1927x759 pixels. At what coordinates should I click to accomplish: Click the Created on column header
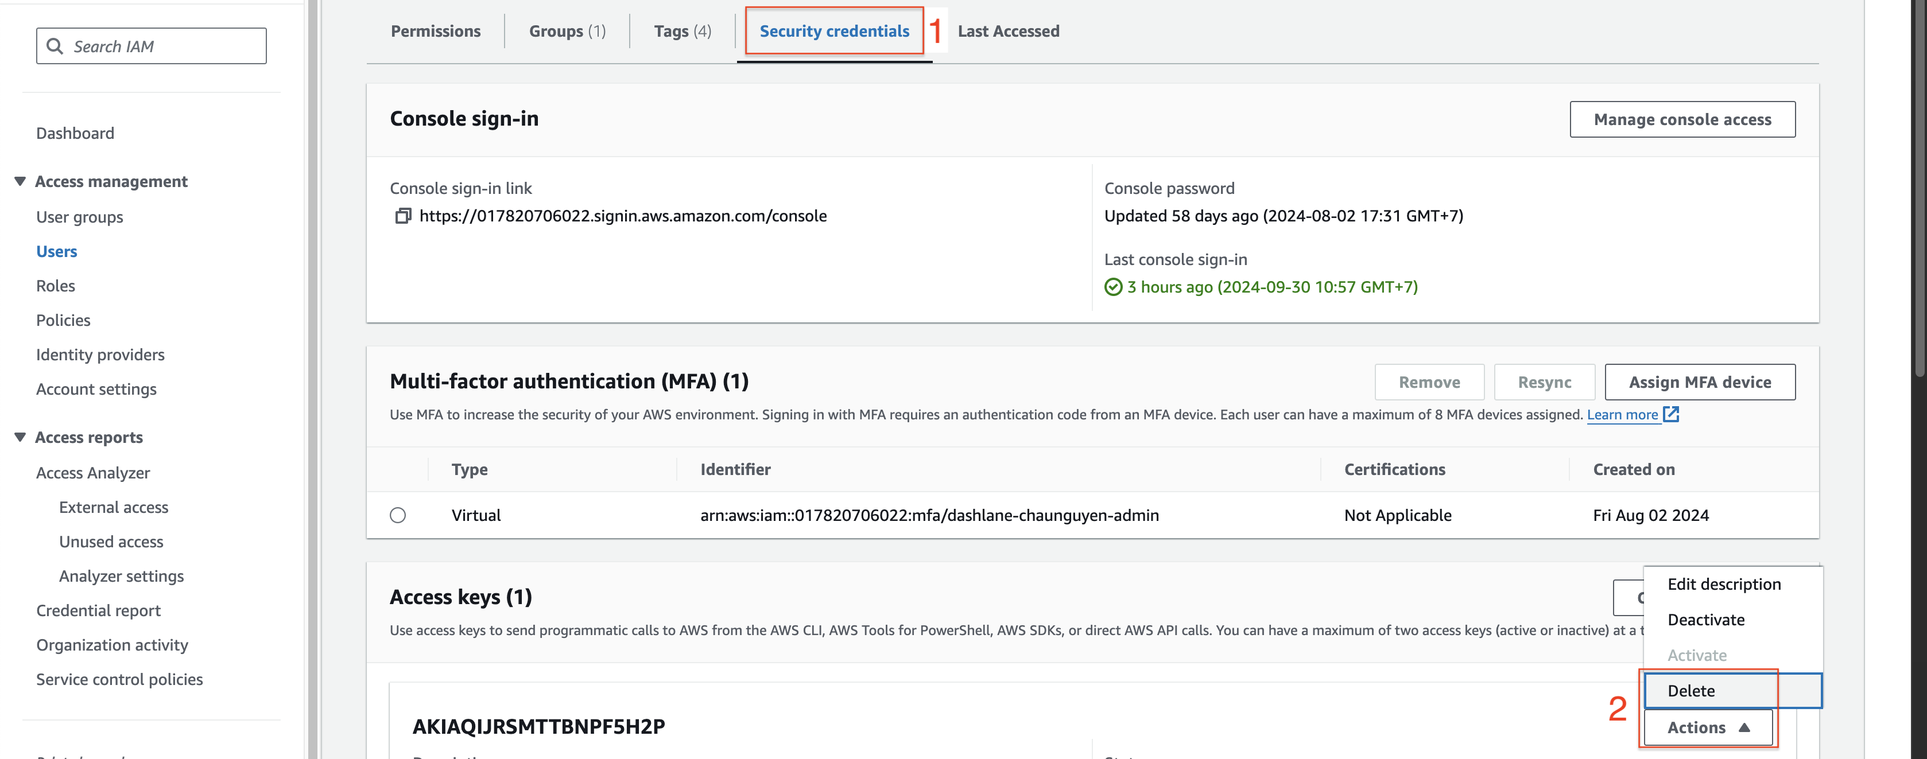click(x=1634, y=470)
